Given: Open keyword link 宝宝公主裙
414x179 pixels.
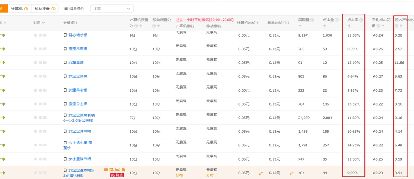Looking at the screenshot, I should click(x=78, y=104).
